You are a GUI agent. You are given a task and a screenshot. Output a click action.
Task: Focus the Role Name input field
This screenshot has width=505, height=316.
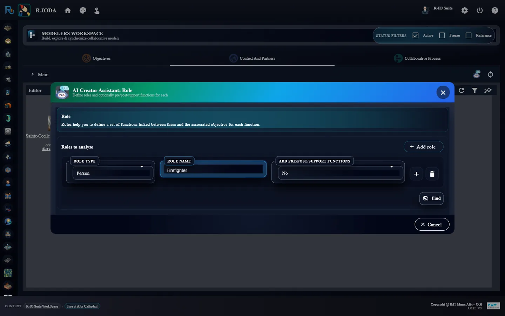click(x=213, y=170)
